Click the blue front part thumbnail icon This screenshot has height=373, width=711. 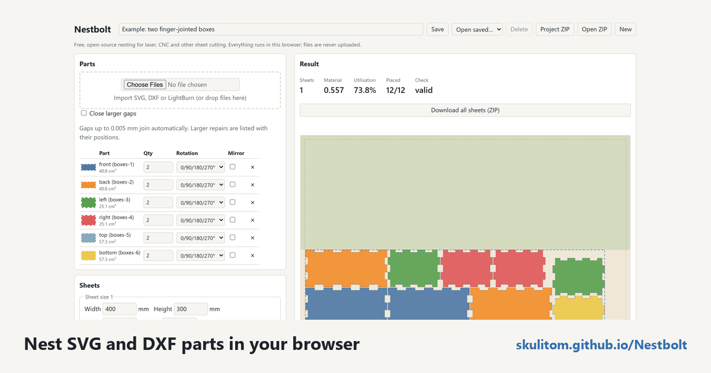(x=88, y=168)
